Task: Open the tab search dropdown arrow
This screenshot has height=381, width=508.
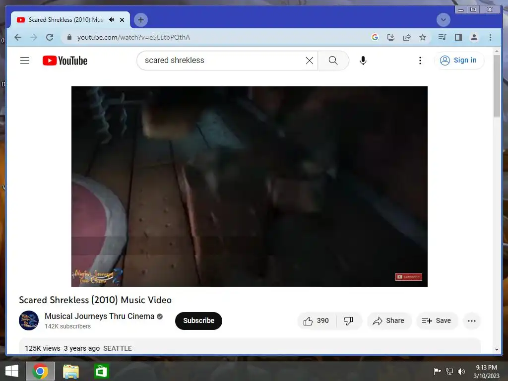Action: coord(443,20)
